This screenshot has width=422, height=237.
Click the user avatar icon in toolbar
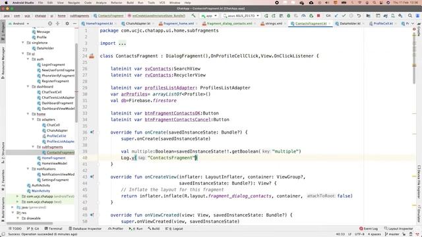click(417, 16)
